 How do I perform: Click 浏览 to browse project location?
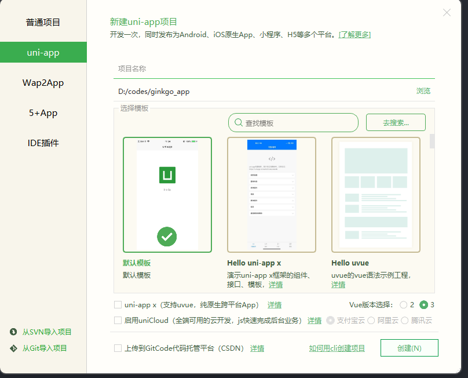tap(423, 91)
